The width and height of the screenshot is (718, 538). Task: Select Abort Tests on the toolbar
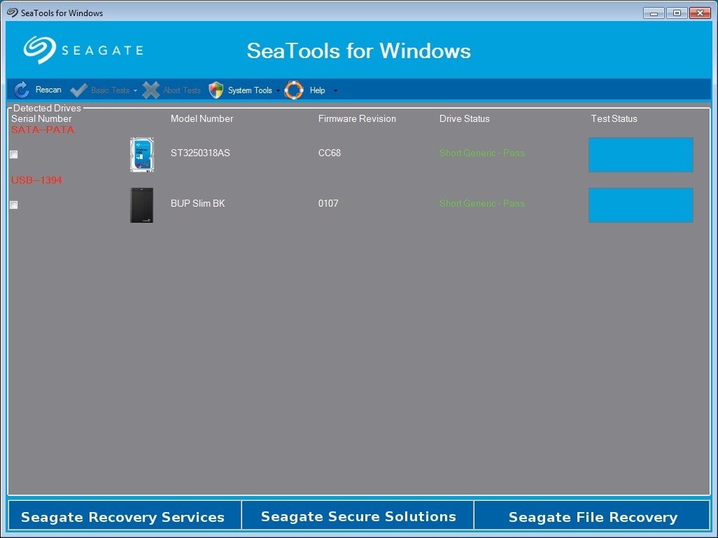pos(182,90)
